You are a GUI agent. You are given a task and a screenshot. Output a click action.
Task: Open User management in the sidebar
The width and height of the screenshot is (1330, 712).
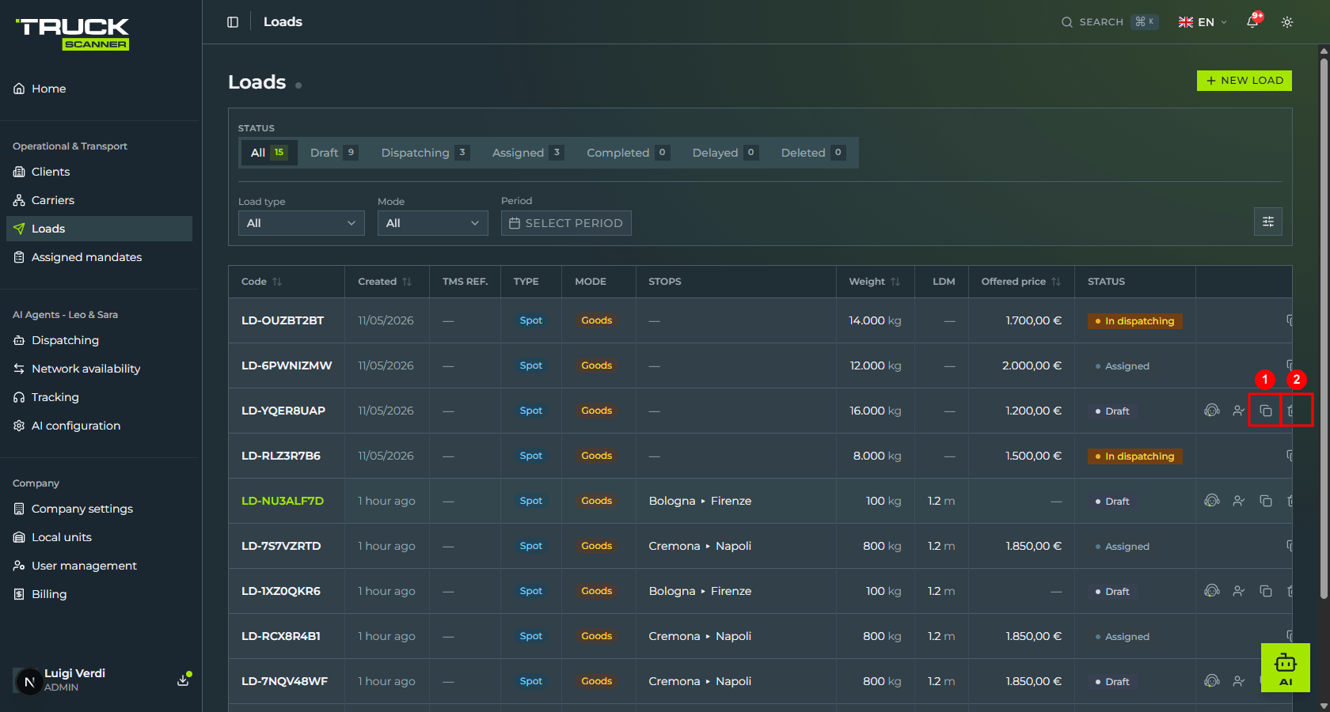[100, 566]
